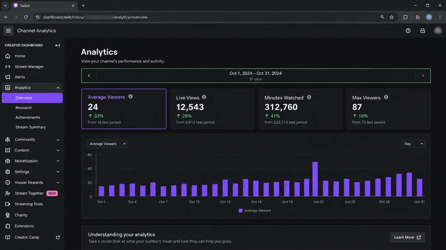Click the Stream Manager broadcast icon
Image resolution: width=446 pixels, height=250 pixels.
tap(7, 67)
